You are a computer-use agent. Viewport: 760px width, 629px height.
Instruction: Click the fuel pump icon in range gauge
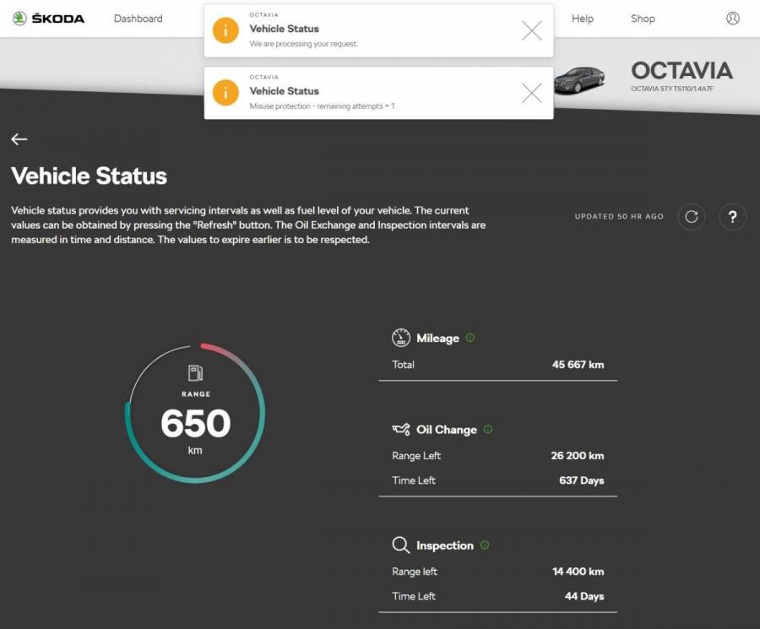coord(195,373)
